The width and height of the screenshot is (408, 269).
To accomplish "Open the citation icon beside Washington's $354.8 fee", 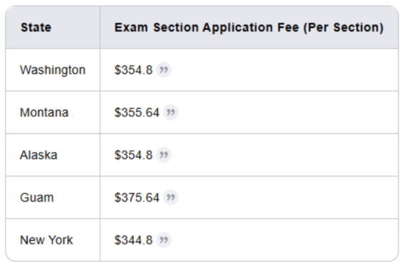I will pyautogui.click(x=164, y=70).
